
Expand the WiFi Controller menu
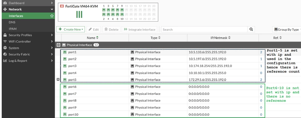tap(28, 42)
